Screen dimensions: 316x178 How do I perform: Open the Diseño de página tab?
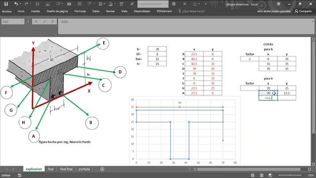(57, 11)
